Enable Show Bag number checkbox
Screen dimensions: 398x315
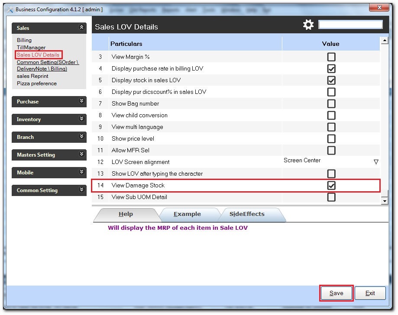click(331, 103)
